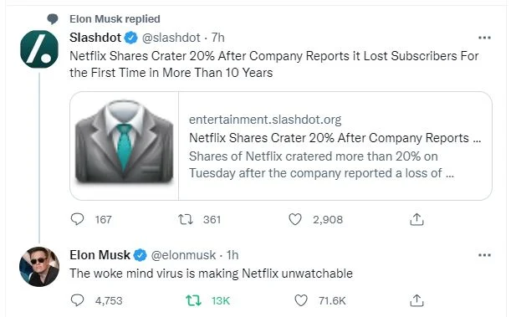
Task: Toggle retweet on Elon Musk's tweet
Action: (x=193, y=300)
